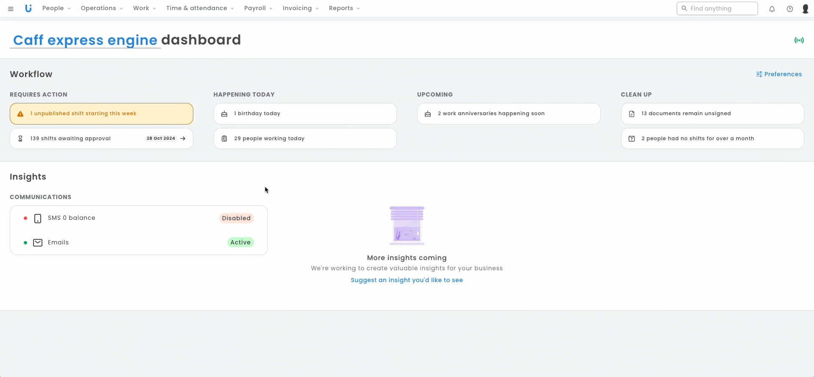Screen dimensions: 814x377
Task: Click the Emails envelope icon
Action: (38, 243)
